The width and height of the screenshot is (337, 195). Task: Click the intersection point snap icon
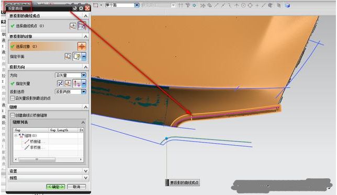click(237, 5)
